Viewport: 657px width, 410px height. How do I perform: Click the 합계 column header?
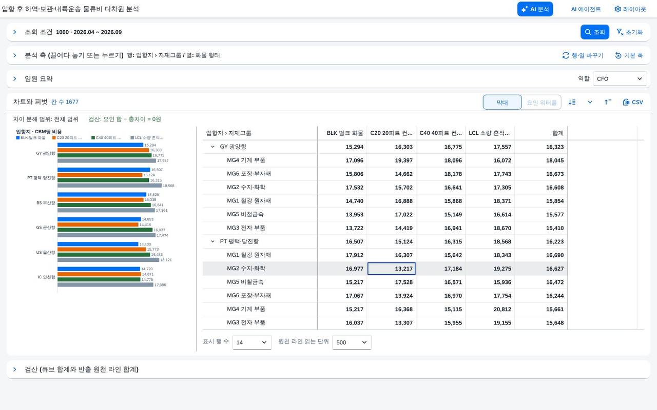pos(541,133)
